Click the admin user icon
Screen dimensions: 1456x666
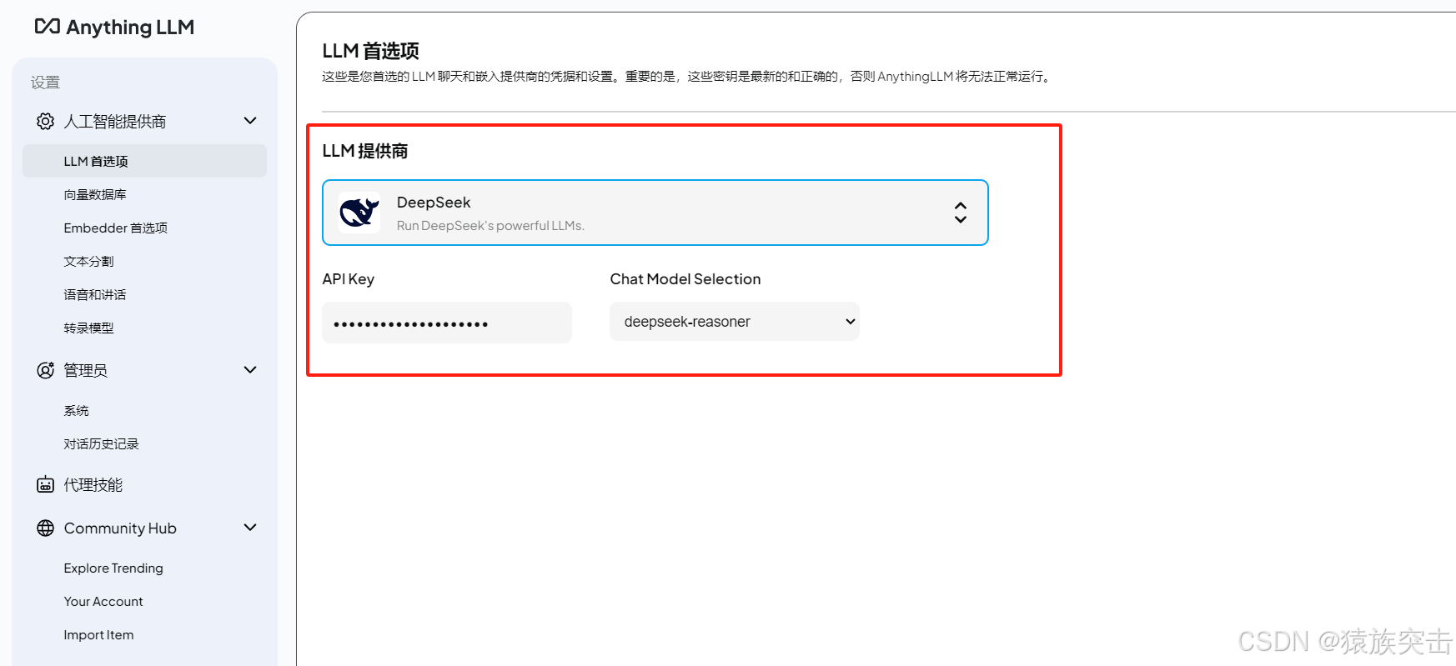45,370
